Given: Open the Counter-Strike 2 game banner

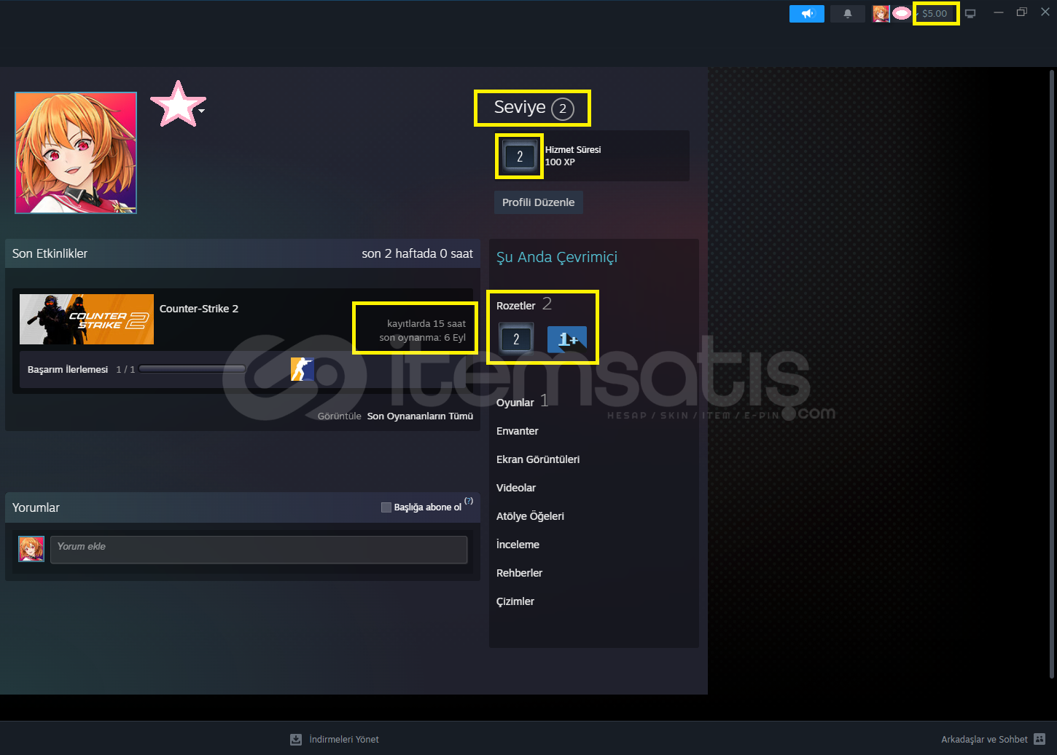Looking at the screenshot, I should tap(87, 319).
